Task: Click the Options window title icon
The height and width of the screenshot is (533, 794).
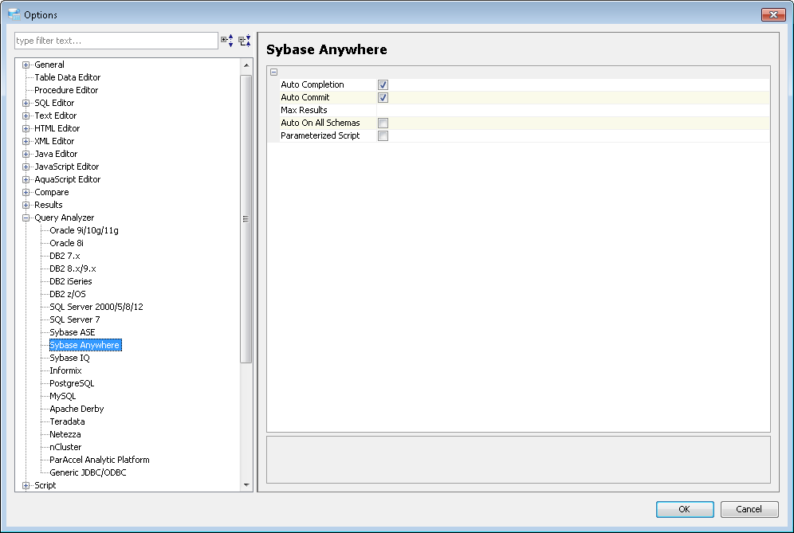Action: [x=14, y=14]
